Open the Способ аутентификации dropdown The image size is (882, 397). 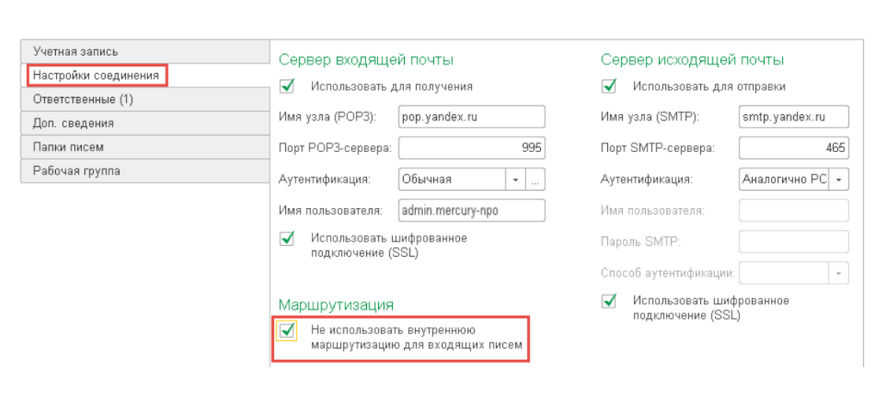[839, 273]
